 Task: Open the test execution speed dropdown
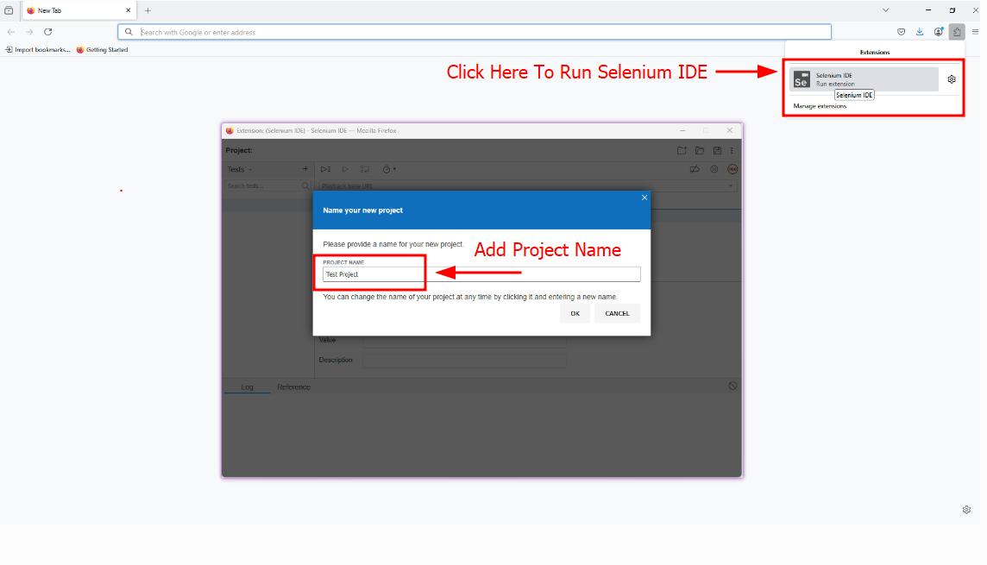click(x=389, y=169)
